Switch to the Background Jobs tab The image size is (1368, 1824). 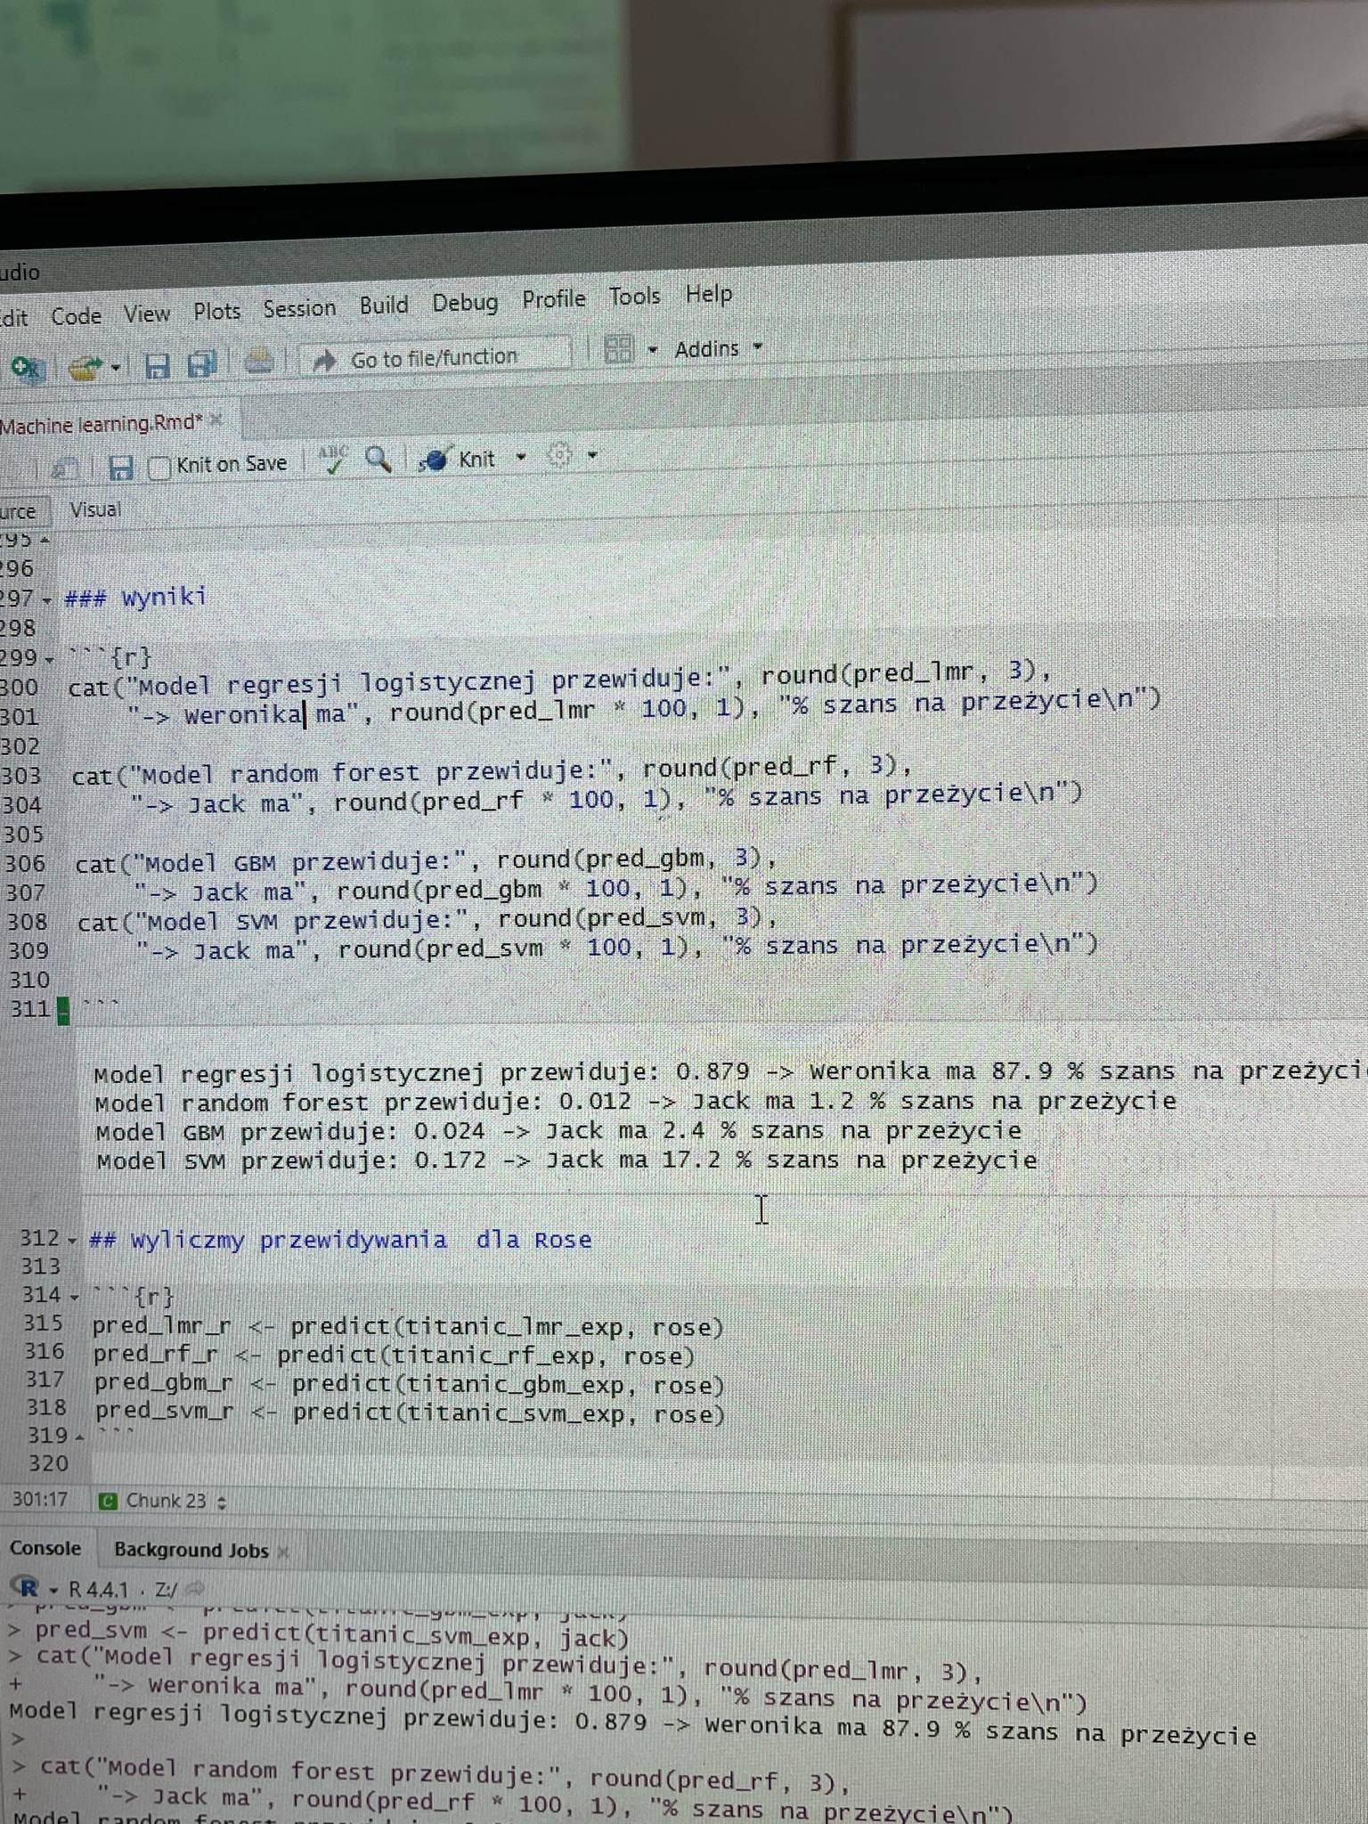191,1551
